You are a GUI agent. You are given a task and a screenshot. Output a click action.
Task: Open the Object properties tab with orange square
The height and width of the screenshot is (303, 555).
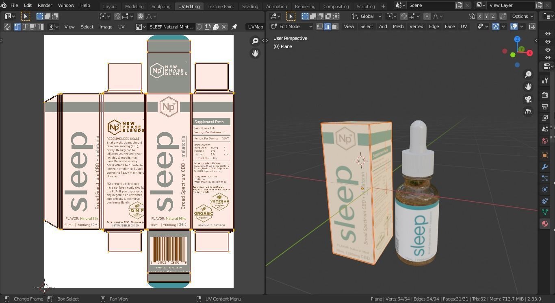click(545, 155)
